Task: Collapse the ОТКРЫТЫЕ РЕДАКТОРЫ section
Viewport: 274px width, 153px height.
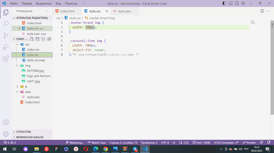Action: coord(32,18)
